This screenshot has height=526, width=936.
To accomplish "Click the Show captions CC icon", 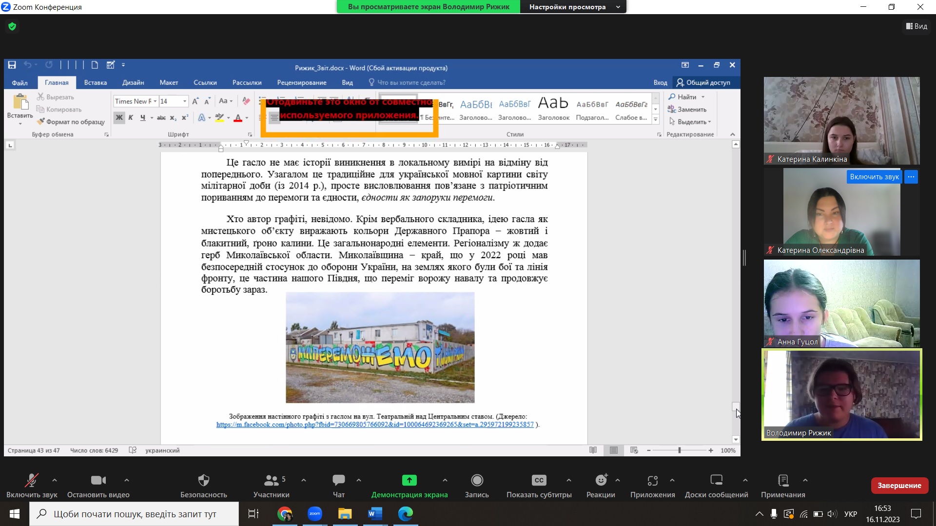I will pyautogui.click(x=539, y=481).
